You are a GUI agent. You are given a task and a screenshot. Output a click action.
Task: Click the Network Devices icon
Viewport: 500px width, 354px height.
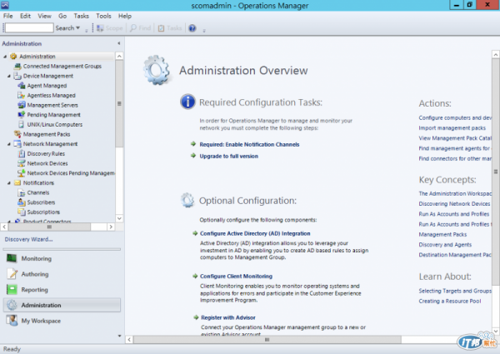click(22, 163)
